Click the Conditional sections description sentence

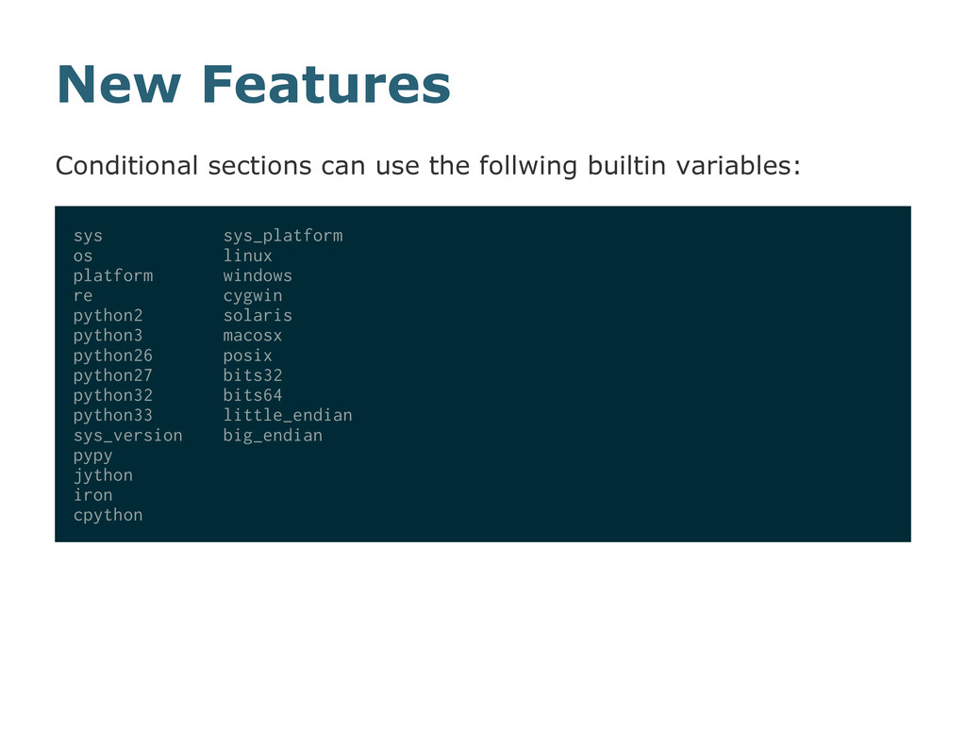(x=428, y=166)
